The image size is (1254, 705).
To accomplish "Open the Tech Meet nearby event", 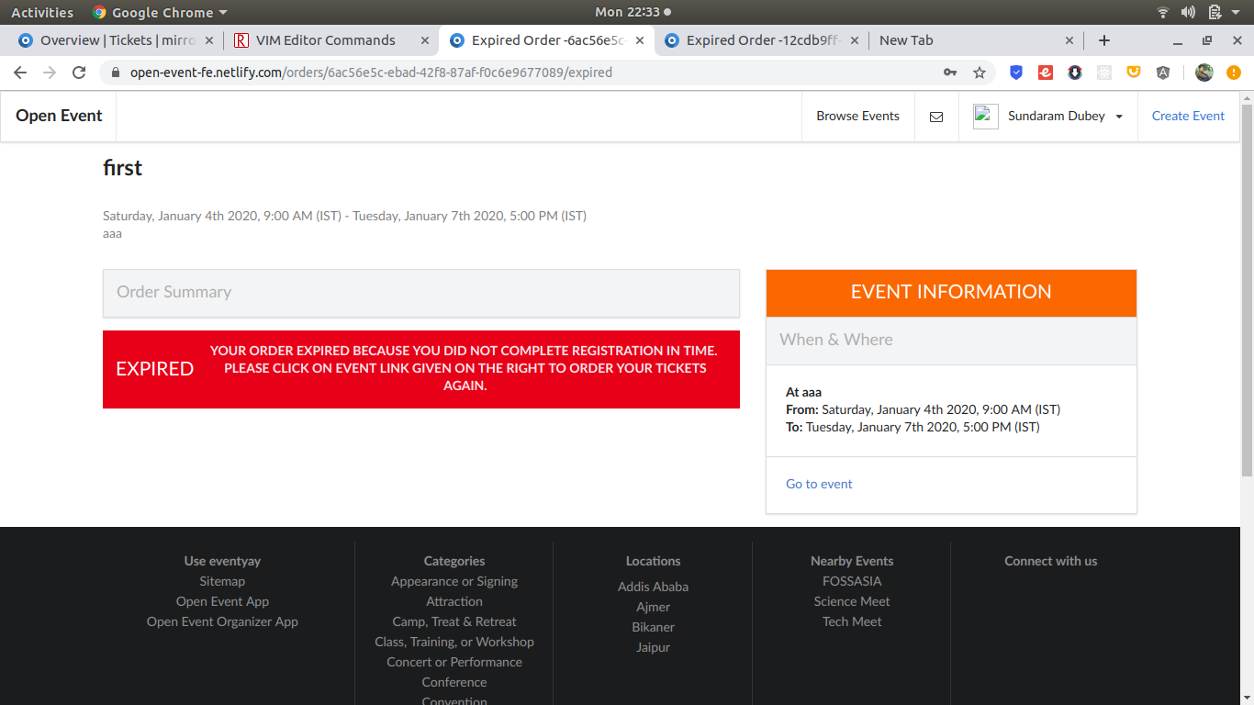I will click(852, 621).
